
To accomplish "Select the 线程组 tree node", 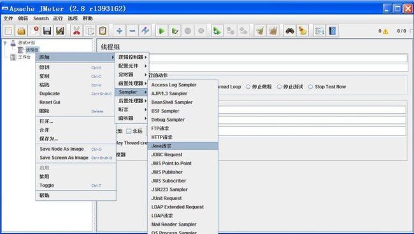I will pos(32,50).
